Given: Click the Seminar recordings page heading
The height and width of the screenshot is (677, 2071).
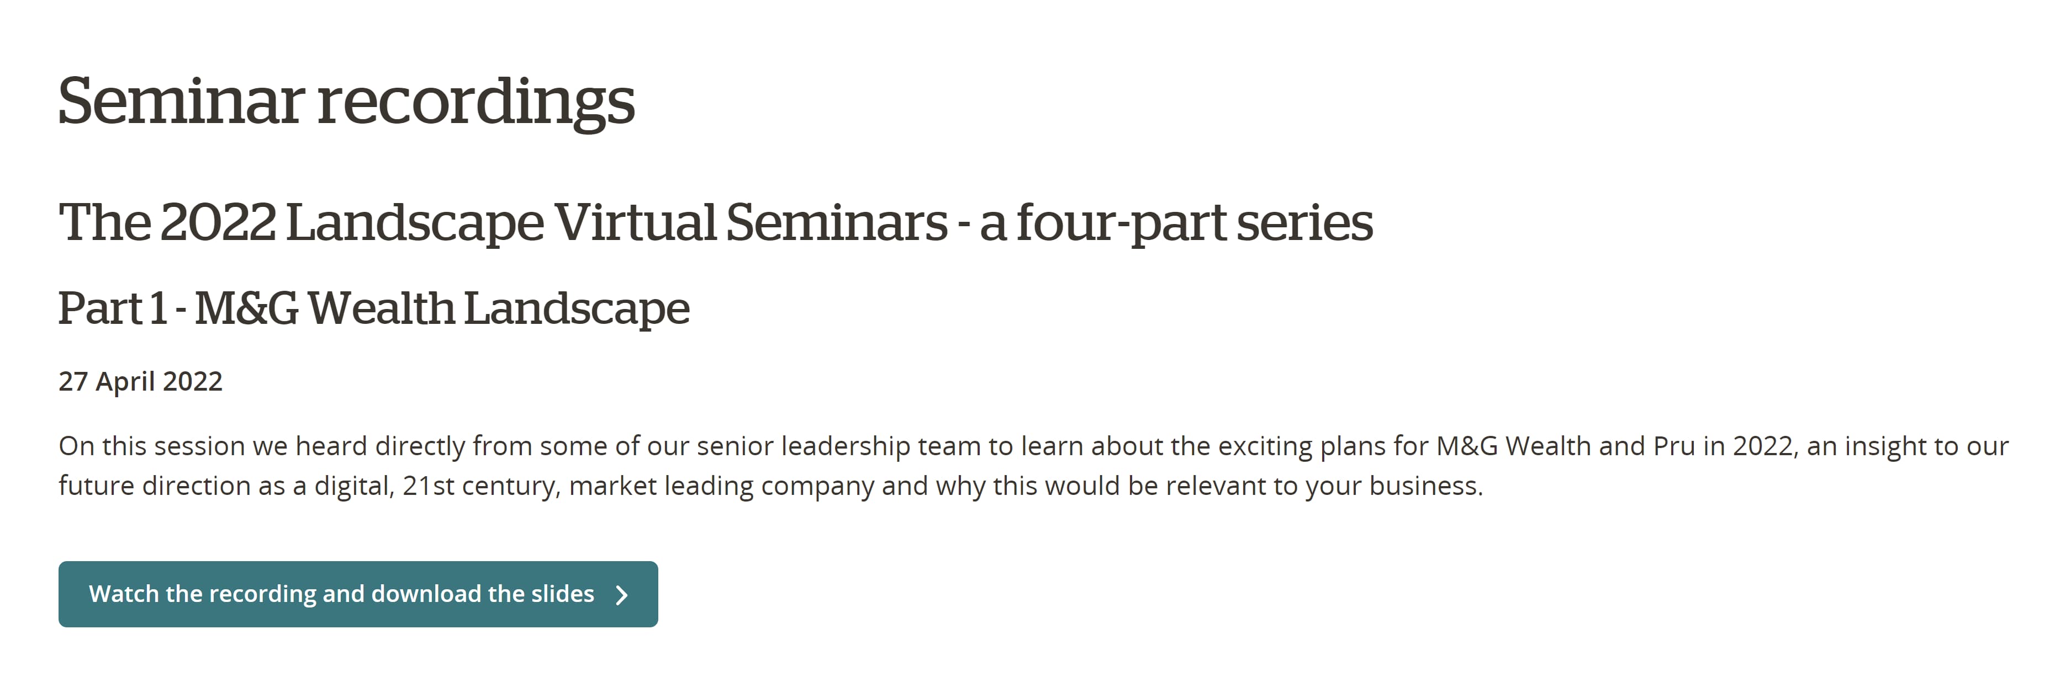Looking at the screenshot, I should (346, 102).
